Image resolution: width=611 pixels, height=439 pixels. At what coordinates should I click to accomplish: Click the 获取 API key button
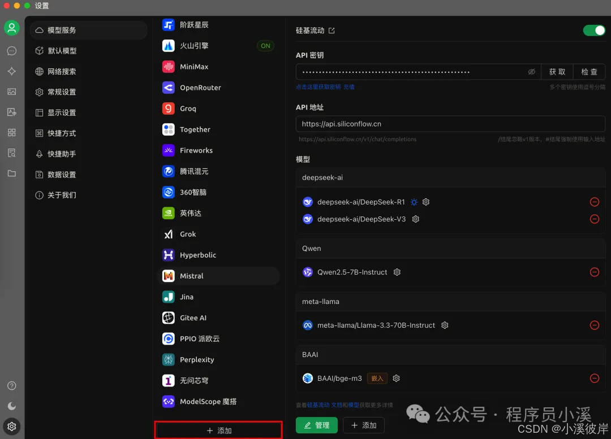557,72
